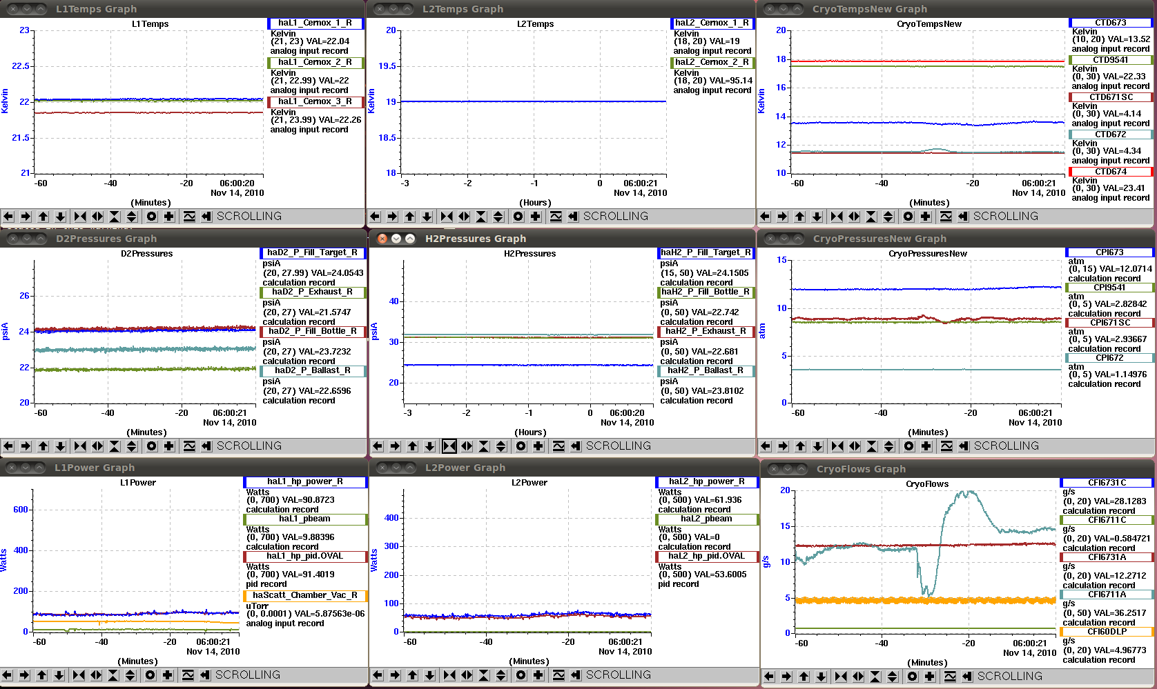This screenshot has width=1157, height=689.
Task: Toggle pressed horizontal zoom-in in H2Pressures Graph
Action: 449,446
